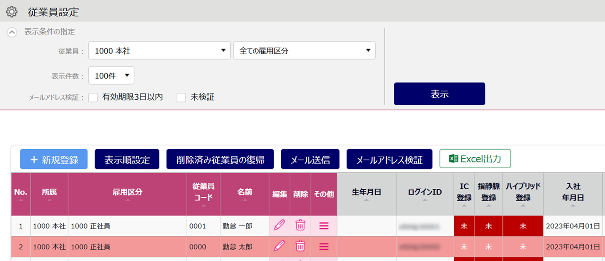Sort by the 所属 column header
Viewport: 605px width, 261px height.
pos(49,194)
